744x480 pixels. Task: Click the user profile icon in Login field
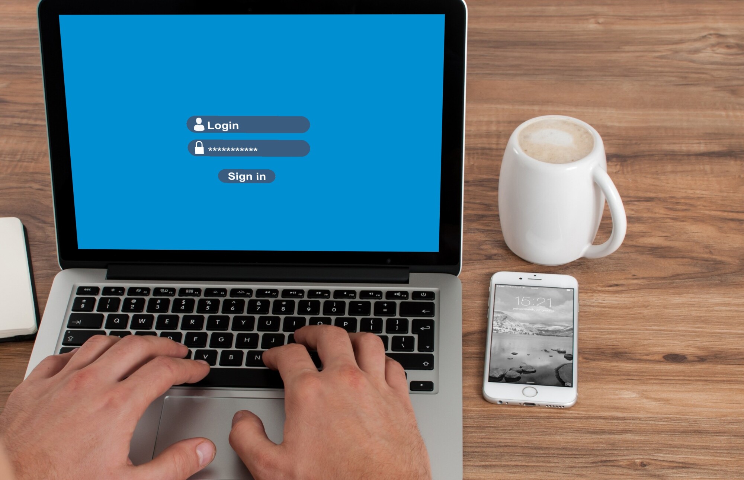(198, 124)
